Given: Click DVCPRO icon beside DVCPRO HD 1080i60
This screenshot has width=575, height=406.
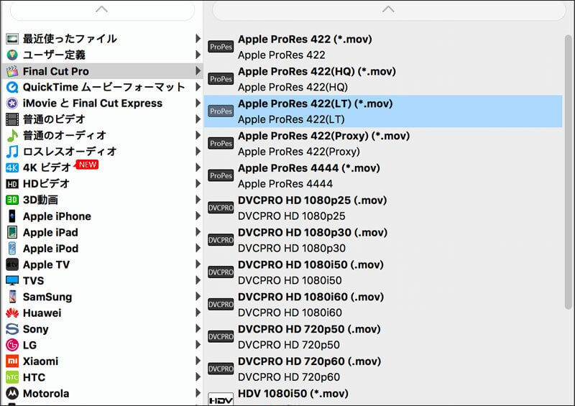Looking at the screenshot, I should [221, 305].
